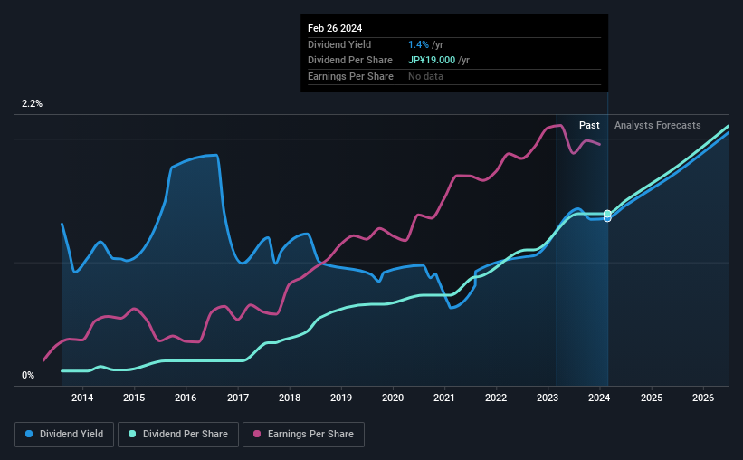This screenshot has width=743, height=460.
Task: Click the blue Dividend Yield legend dot
Action: 29,434
